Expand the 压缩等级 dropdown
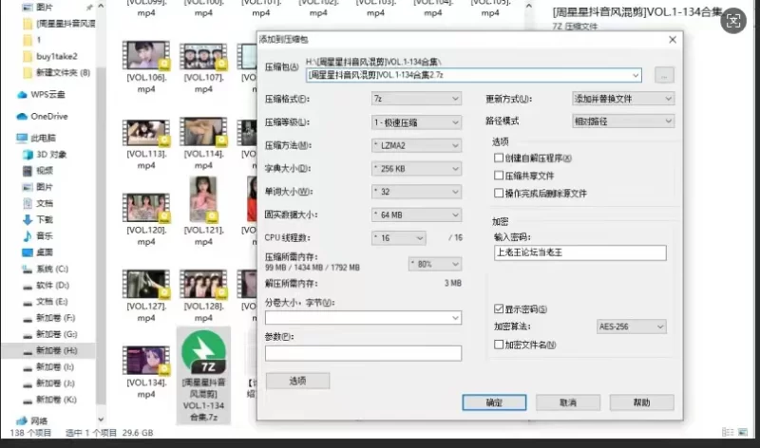The width and height of the screenshot is (760, 448). 415,122
